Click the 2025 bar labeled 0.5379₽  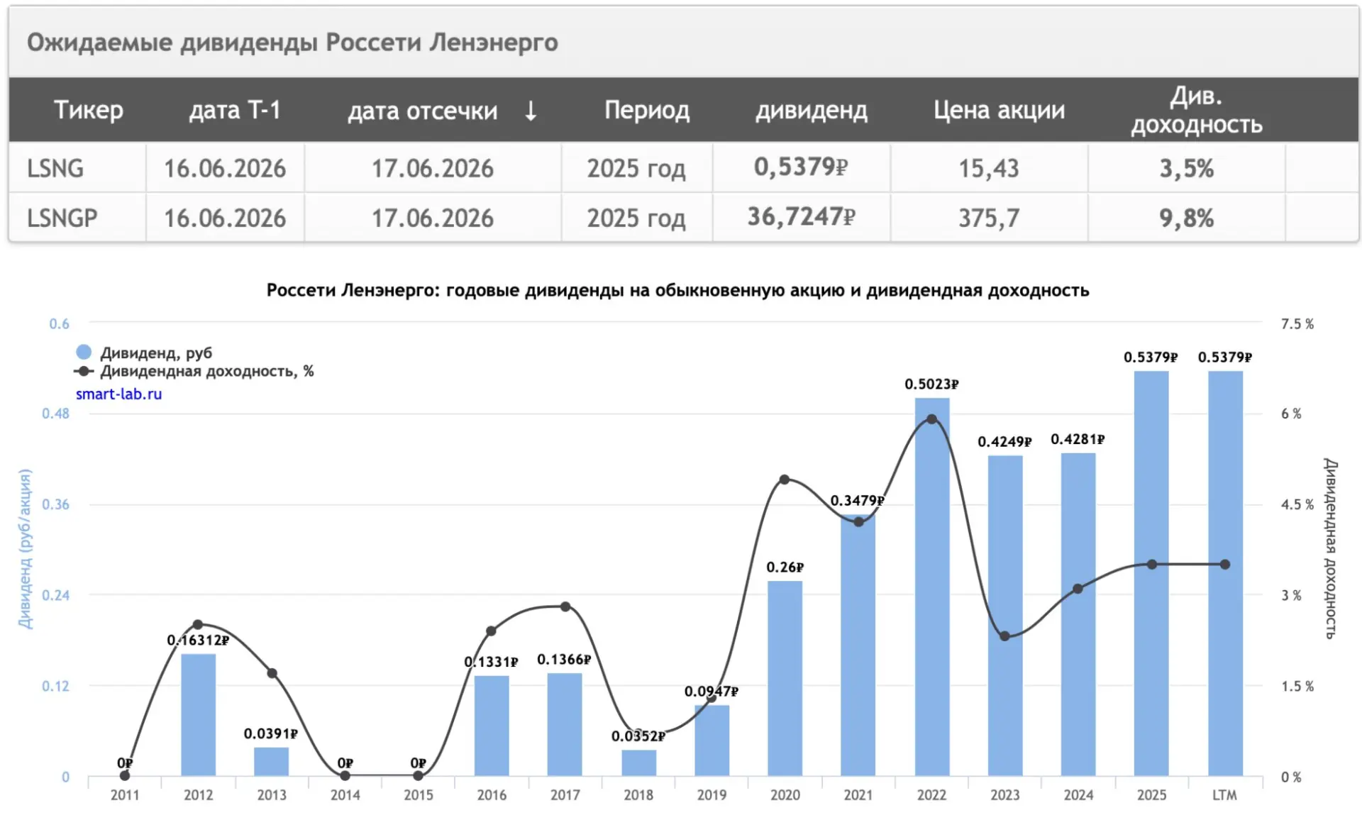point(1151,574)
